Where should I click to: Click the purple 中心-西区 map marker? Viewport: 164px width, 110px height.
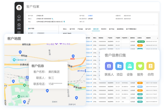click(56, 44)
